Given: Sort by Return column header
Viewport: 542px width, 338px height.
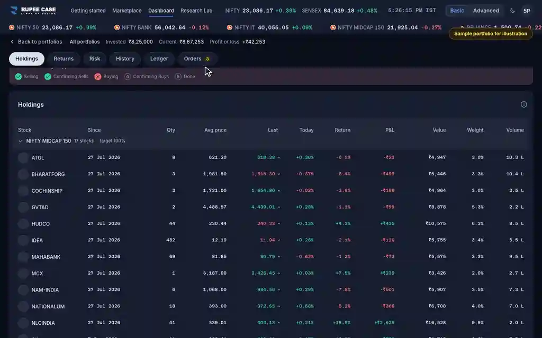Looking at the screenshot, I should pyautogui.click(x=342, y=130).
